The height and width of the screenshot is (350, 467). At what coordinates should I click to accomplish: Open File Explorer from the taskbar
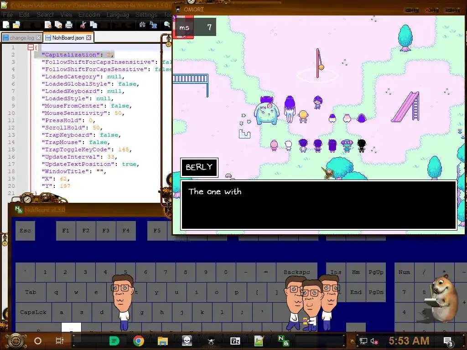163,341
